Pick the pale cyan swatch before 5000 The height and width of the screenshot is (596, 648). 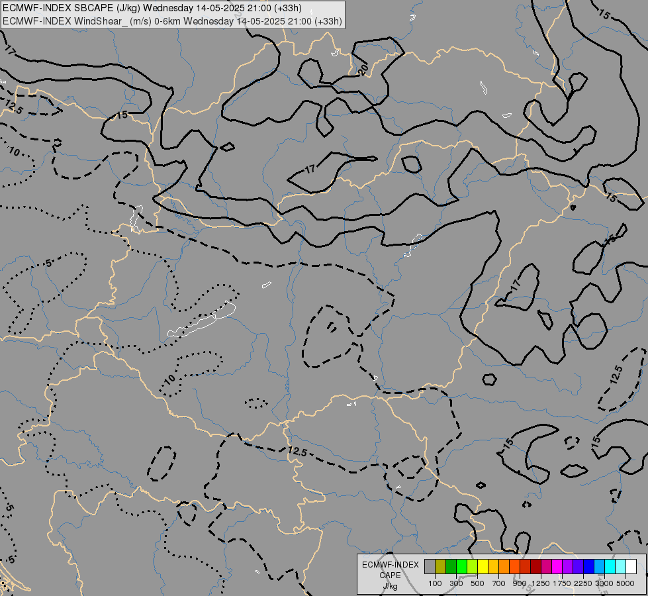point(621,566)
